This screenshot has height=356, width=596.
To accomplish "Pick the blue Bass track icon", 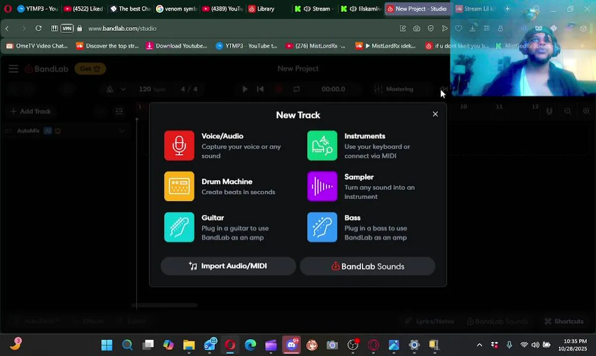I will [322, 227].
